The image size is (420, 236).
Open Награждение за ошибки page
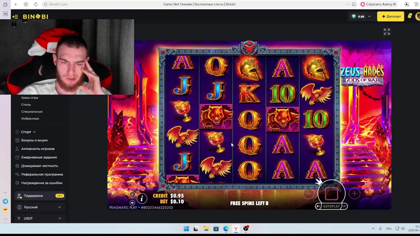42,183
